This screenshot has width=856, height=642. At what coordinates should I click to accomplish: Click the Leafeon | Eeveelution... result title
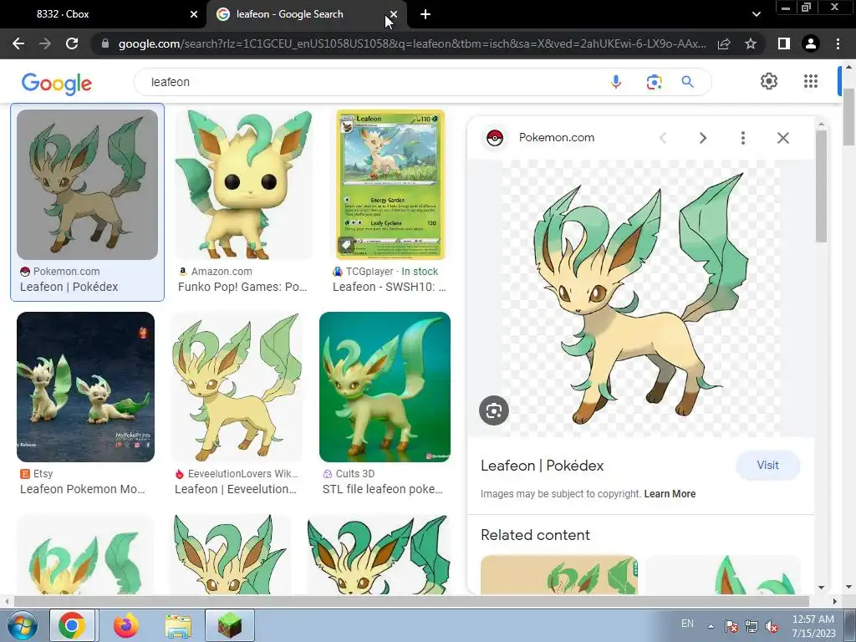tap(235, 489)
